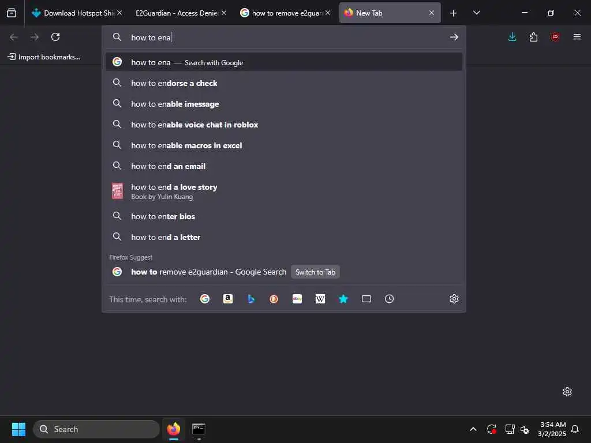The image size is (591, 443).
Task: Click the Windows taskbar Search box
Action: pyautogui.click(x=96, y=429)
